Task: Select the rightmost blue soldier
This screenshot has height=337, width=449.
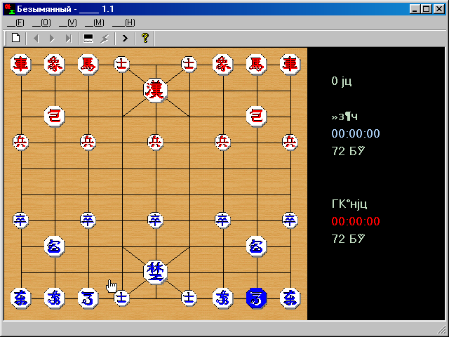Action: 290,220
